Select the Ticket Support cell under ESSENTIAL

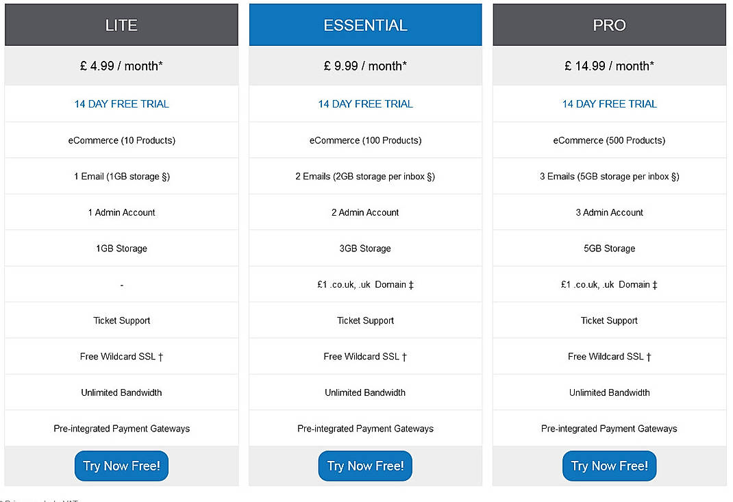click(x=365, y=320)
